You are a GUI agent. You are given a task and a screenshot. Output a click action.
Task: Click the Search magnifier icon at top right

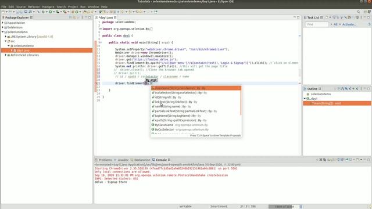click(x=359, y=12)
